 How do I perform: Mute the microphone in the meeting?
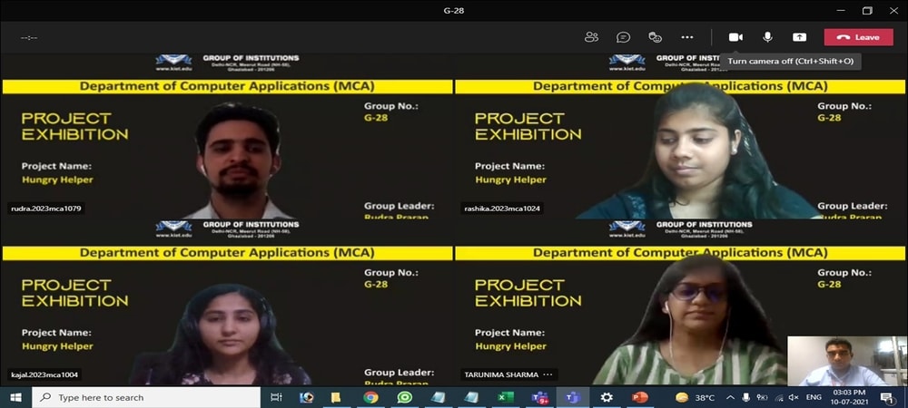tap(767, 37)
